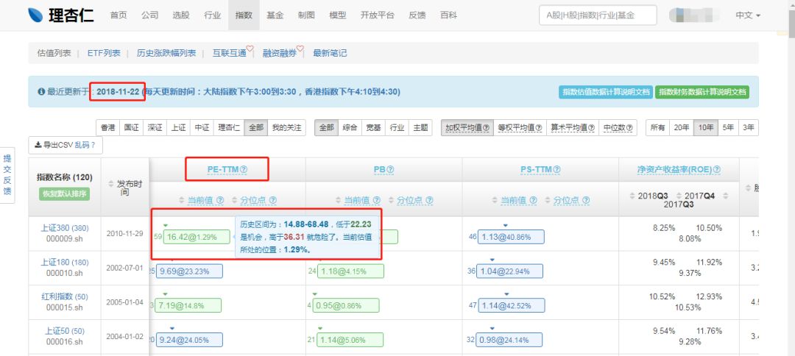Open 指数财务数据计算说明文档 button
795x356 pixels.
tap(702, 92)
